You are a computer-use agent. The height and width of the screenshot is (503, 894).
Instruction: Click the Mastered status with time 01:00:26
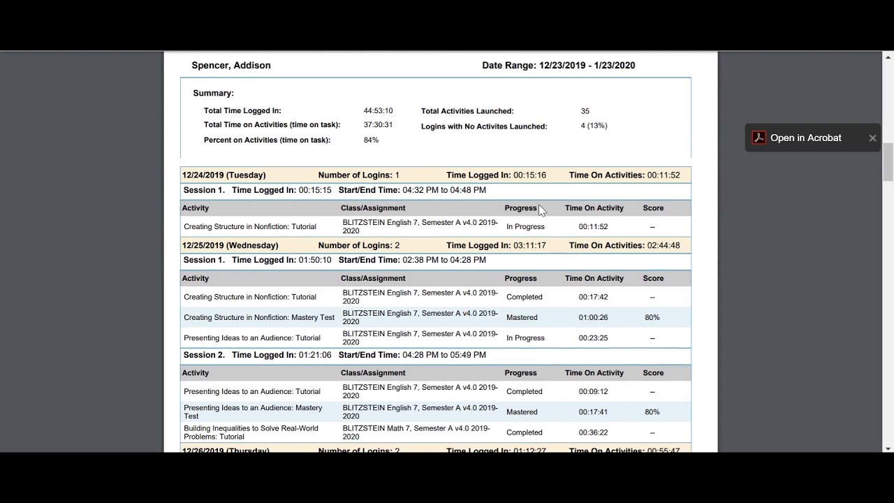click(522, 317)
